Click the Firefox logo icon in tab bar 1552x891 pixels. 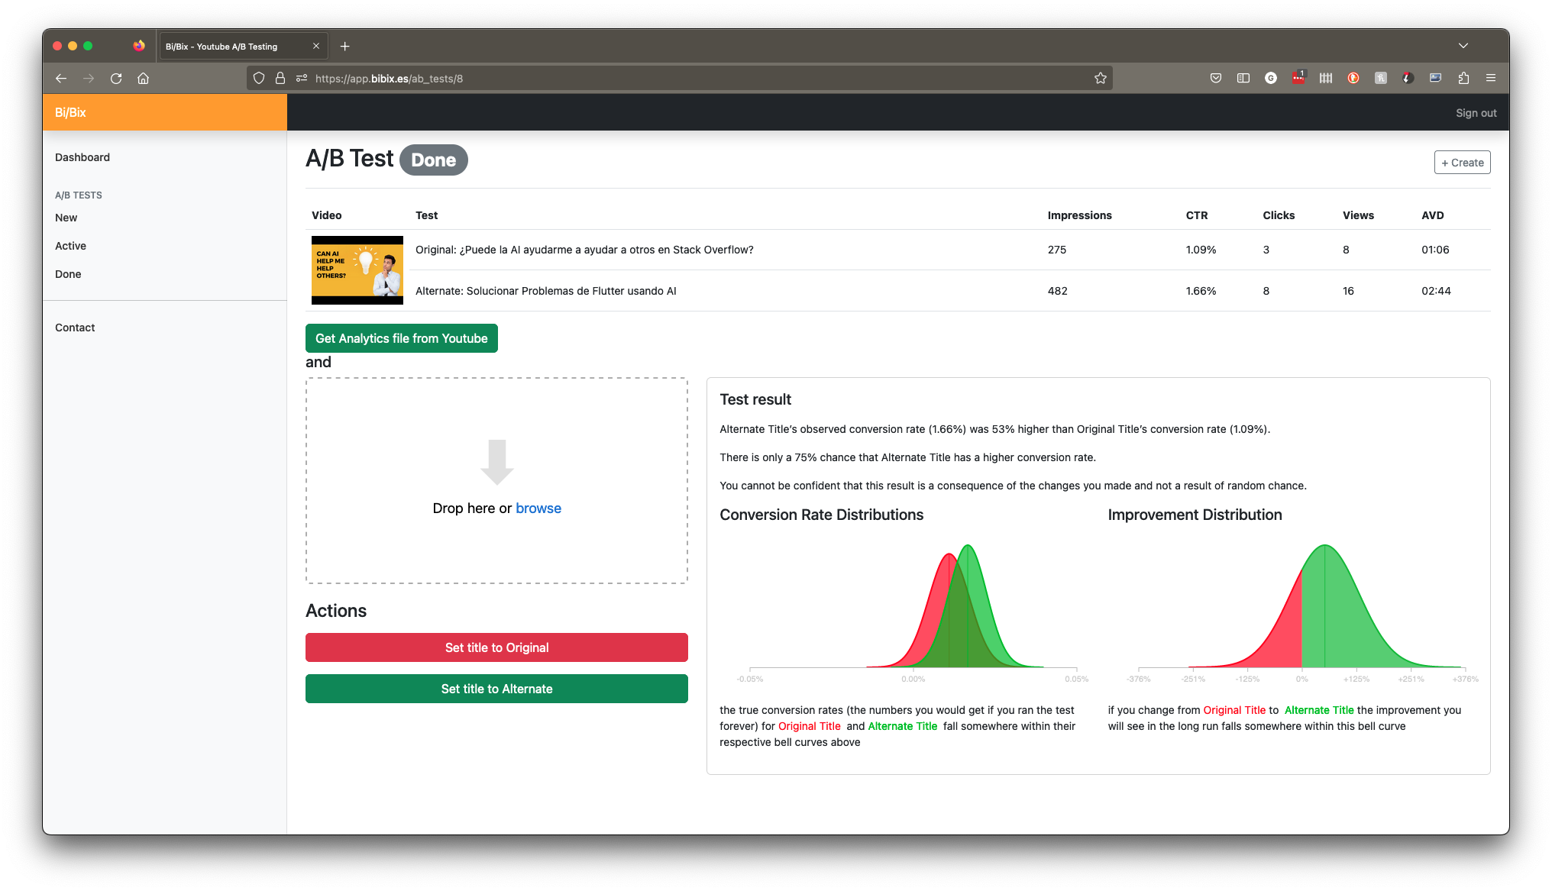(x=139, y=46)
